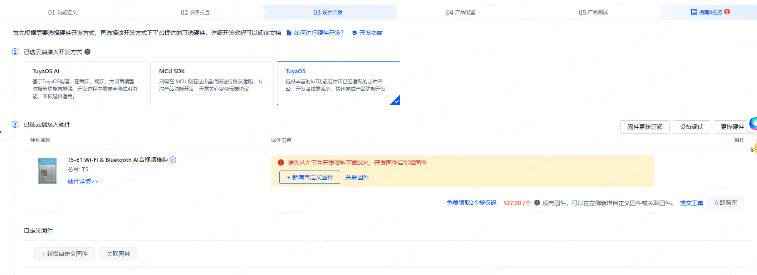Open the 如何进行硬件开发? link

(x=319, y=33)
